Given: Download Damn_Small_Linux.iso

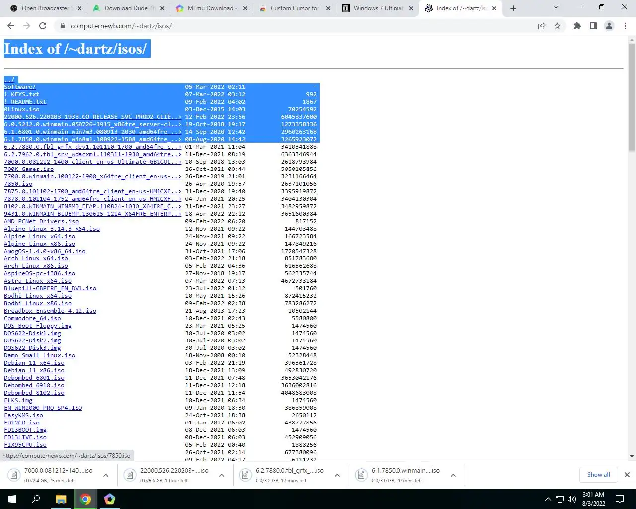Looking at the screenshot, I should pyautogui.click(x=39, y=355).
